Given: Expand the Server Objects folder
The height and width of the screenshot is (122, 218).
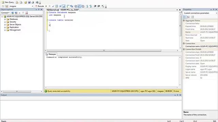Looking at the screenshot, I should pyautogui.click(x=5, y=25).
